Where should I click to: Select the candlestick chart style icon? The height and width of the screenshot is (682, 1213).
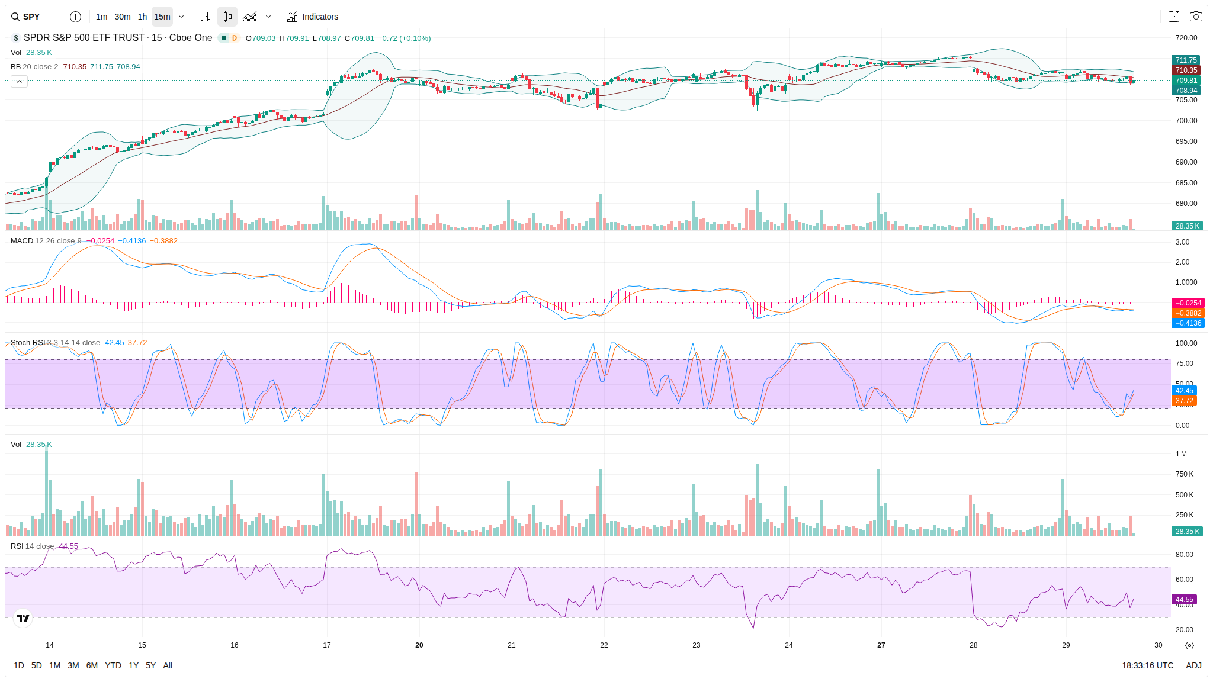point(227,17)
